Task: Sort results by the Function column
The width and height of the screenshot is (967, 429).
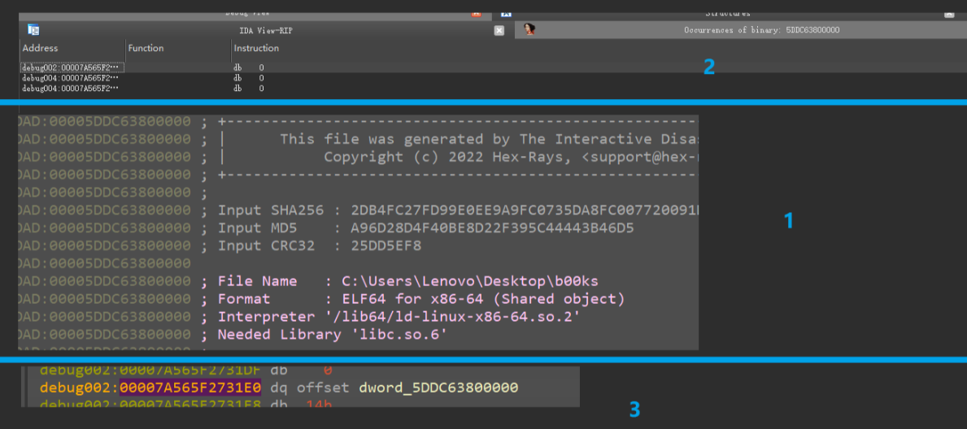Action: click(146, 48)
